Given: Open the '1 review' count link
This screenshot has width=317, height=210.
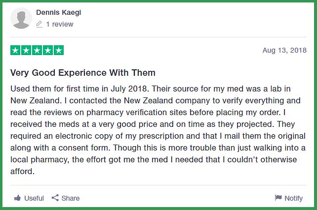Looking at the screenshot, I should 60,24.
